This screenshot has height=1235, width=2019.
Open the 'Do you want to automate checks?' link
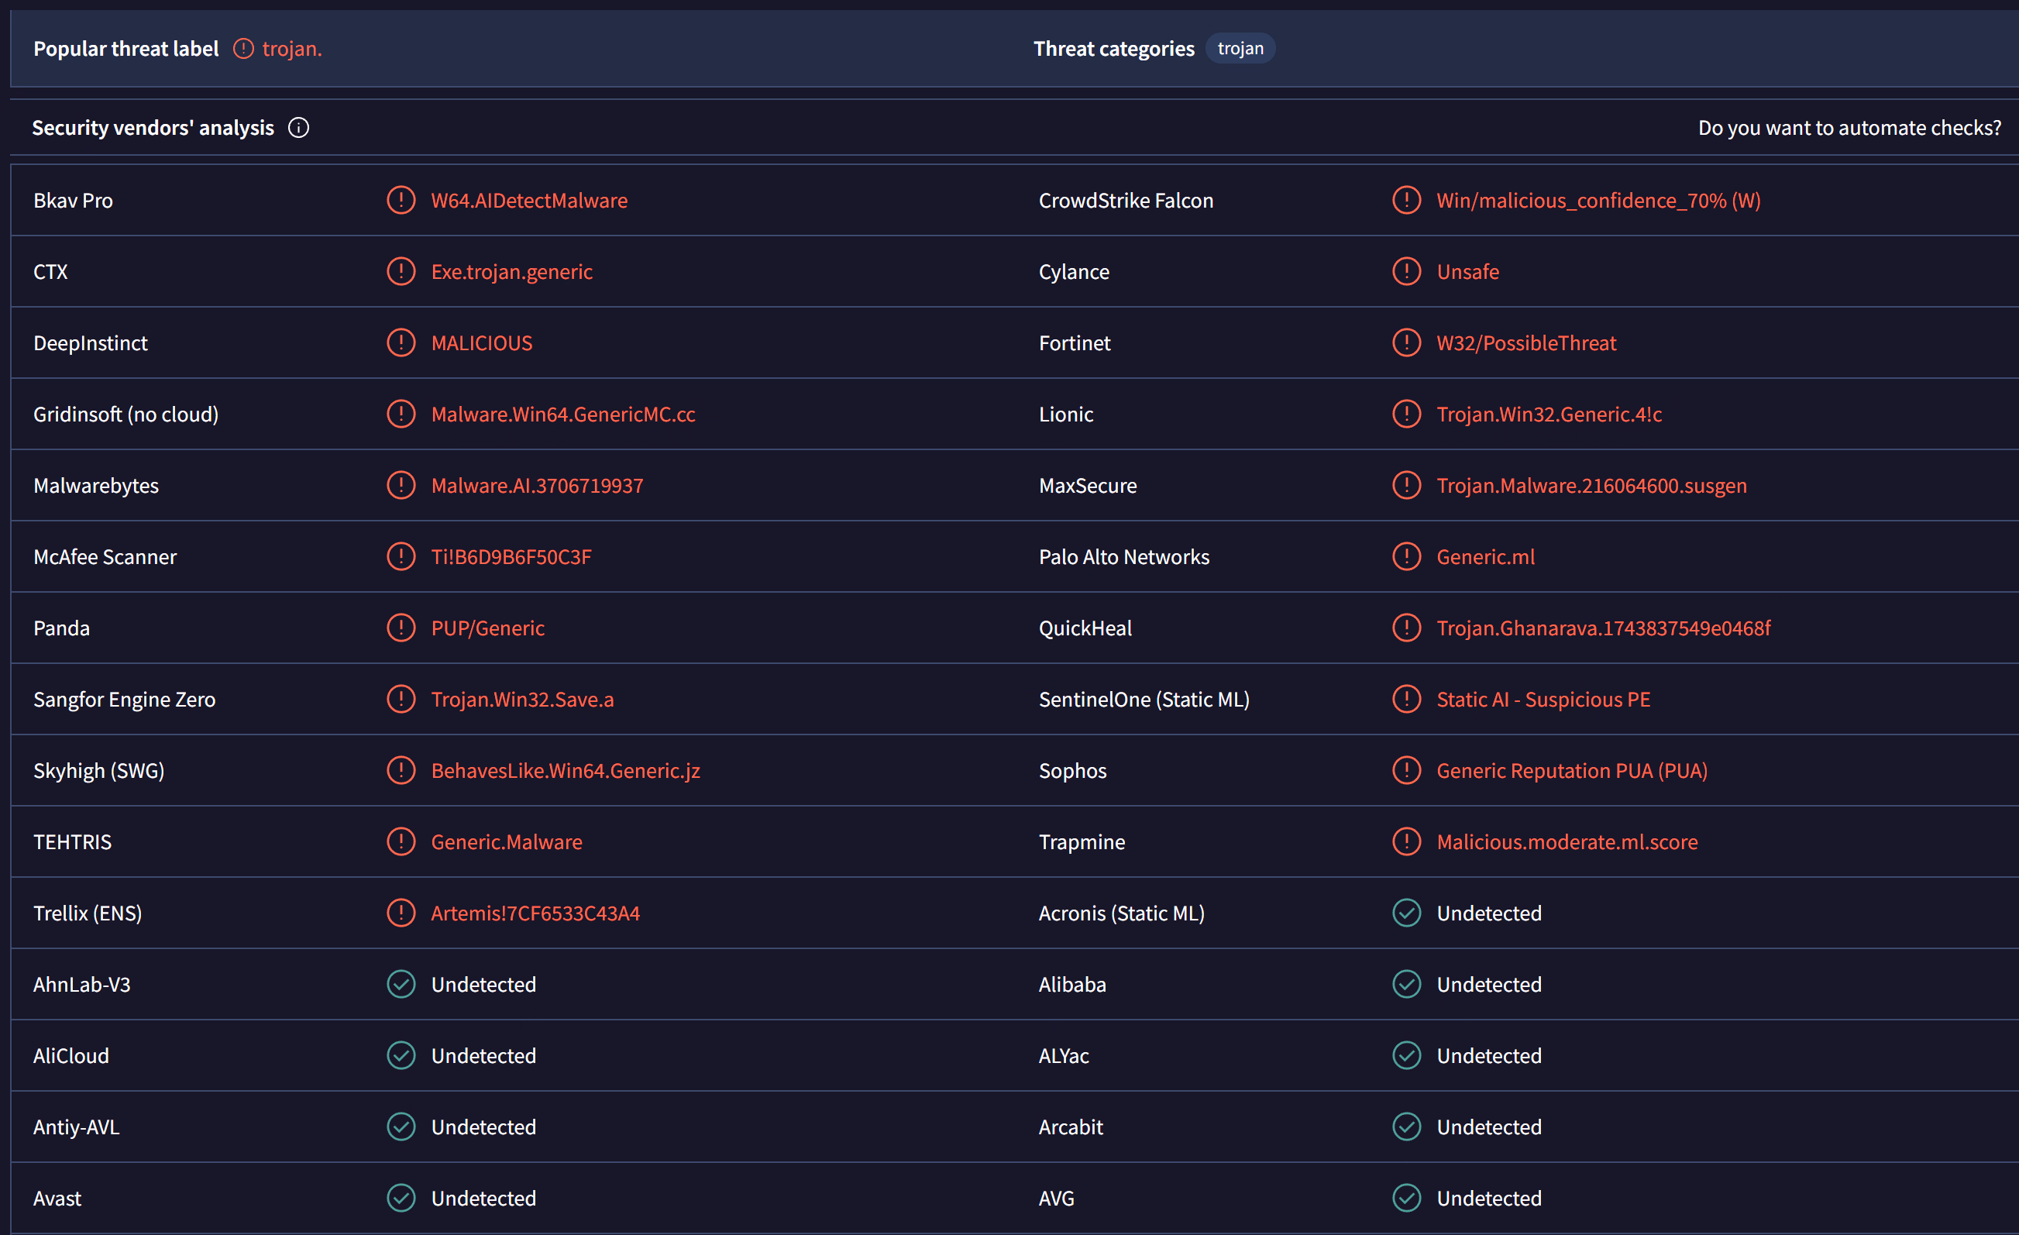click(x=1849, y=128)
